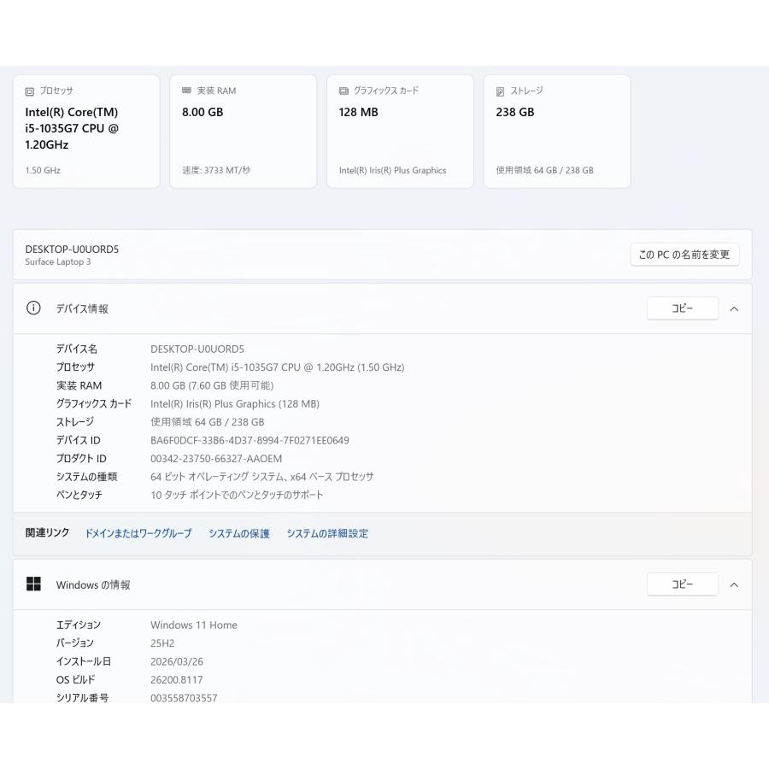
Task: Copy device info with コピー button
Action: coord(683,308)
